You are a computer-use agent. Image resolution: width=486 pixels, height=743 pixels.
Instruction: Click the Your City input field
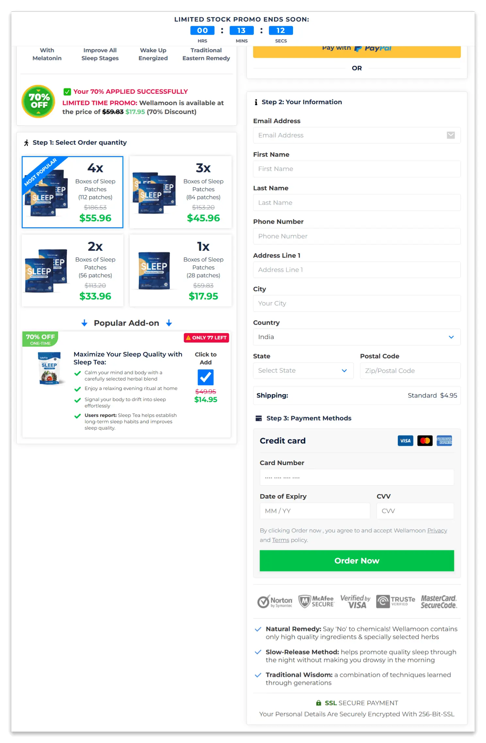point(357,303)
